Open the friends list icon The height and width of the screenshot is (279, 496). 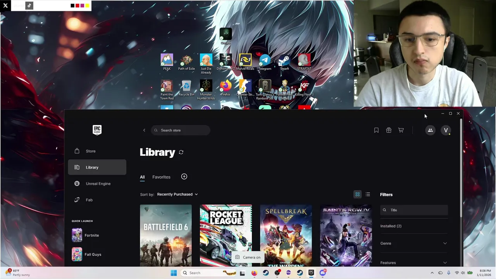tap(430, 130)
